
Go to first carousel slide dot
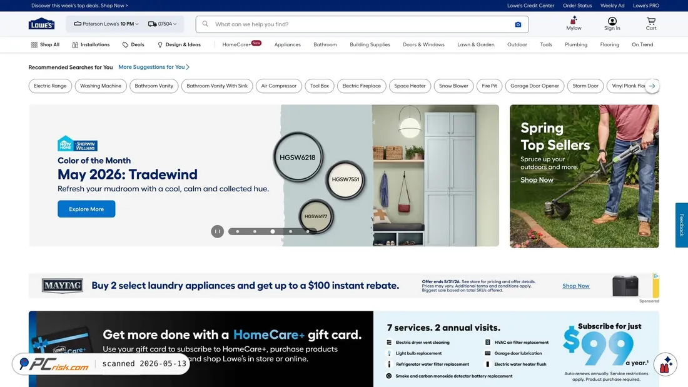pos(238,231)
